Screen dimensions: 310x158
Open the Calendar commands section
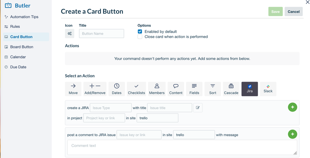click(18, 57)
